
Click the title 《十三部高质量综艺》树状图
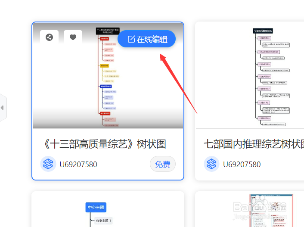(x=104, y=144)
